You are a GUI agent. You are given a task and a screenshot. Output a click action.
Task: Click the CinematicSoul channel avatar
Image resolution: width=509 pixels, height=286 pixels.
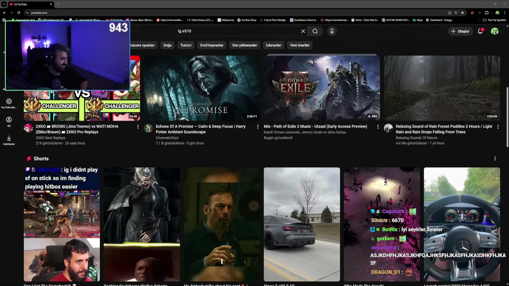point(148,128)
